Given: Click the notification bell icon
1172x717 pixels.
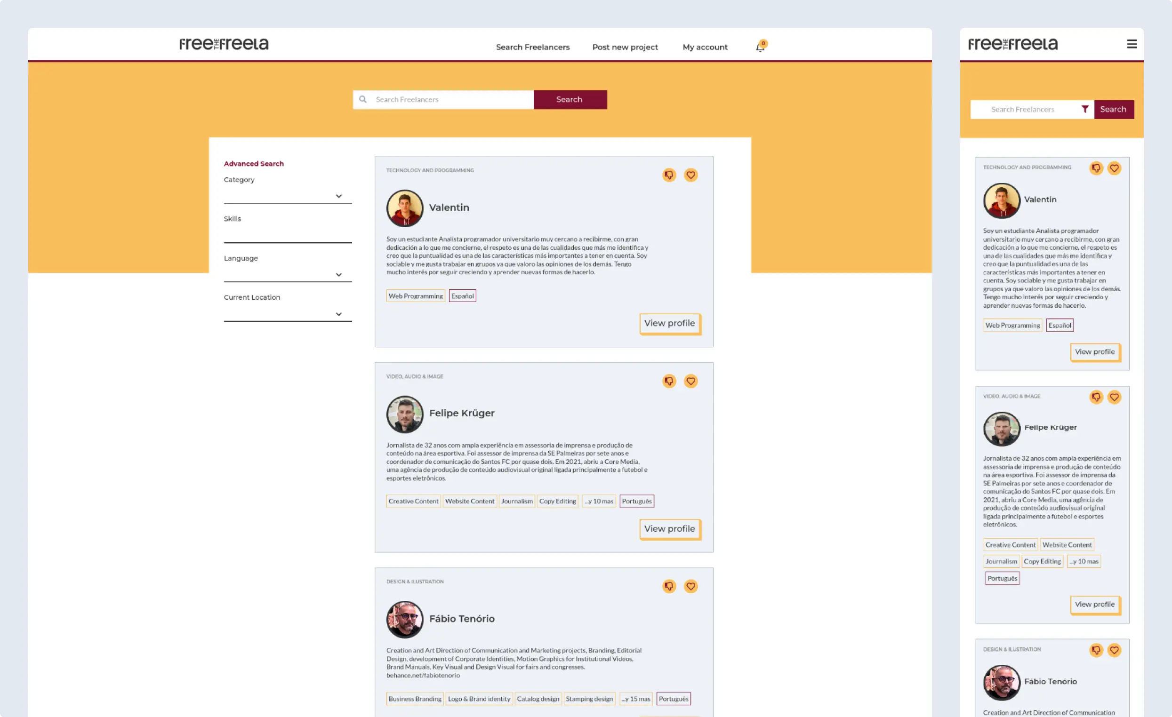Looking at the screenshot, I should (760, 47).
